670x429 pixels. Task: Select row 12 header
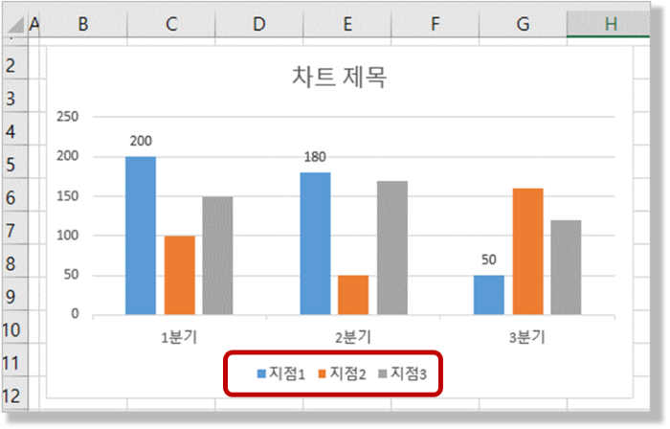pos(14,394)
